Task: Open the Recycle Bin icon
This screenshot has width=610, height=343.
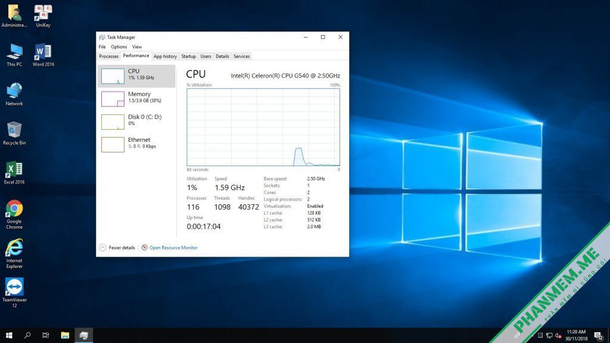Action: click(x=14, y=133)
